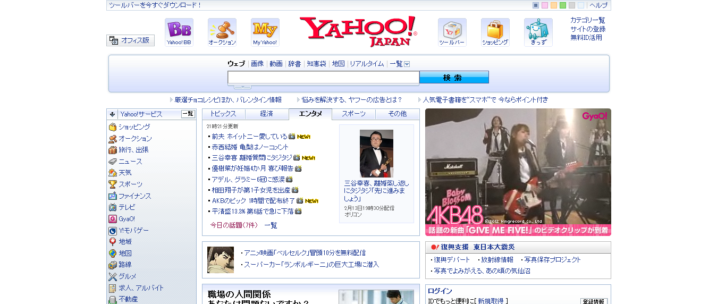Click the 地図 globe sidebar icon
The height and width of the screenshot is (304, 717).
pyautogui.click(x=113, y=254)
